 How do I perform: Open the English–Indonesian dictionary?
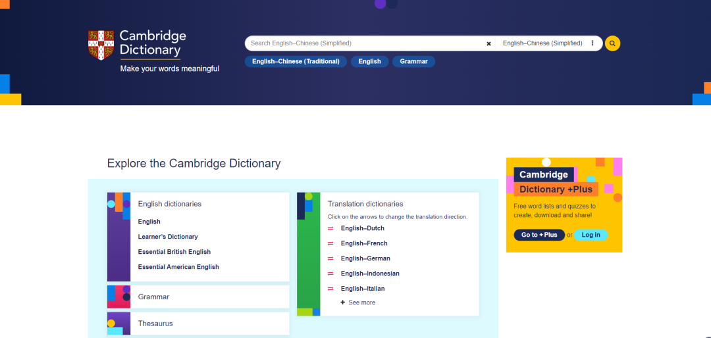[x=370, y=274]
